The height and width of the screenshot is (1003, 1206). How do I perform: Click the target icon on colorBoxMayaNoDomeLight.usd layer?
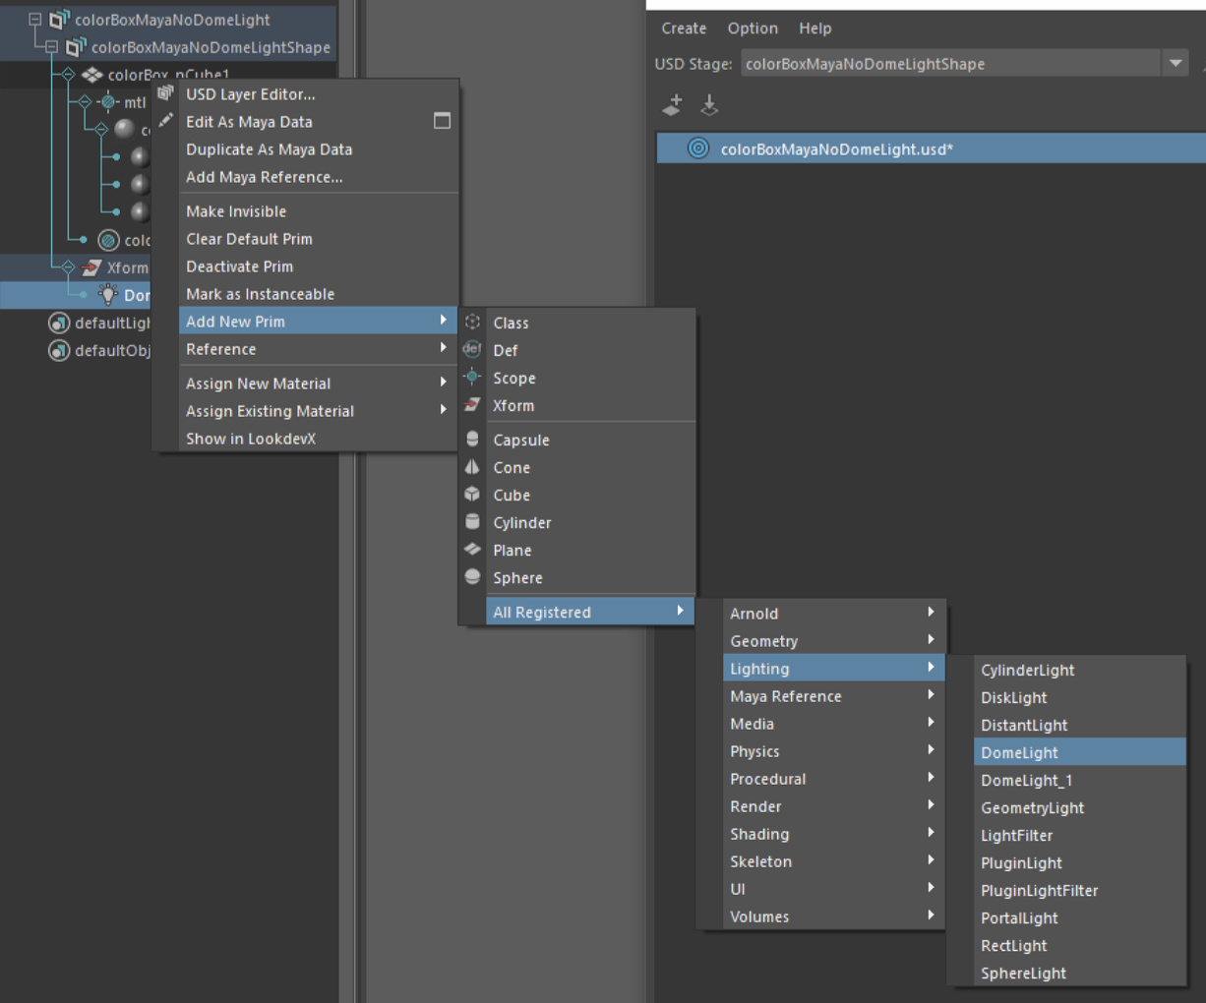click(697, 147)
